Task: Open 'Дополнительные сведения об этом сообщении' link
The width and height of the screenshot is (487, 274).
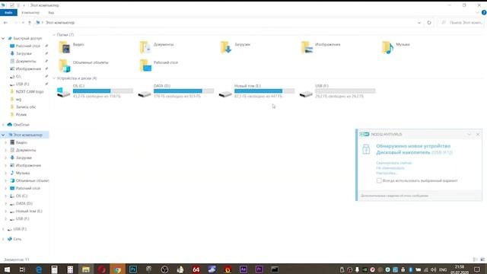Action: (x=394, y=196)
